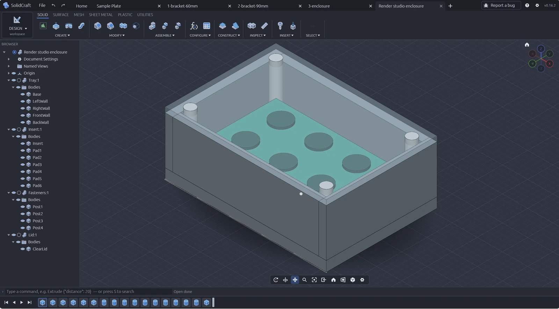
Task: Click the Redo arrow
Action: pyautogui.click(x=63, y=5)
